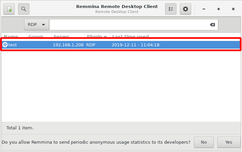242x152 pixels.
Task: Sort by the Group column header
Action: (x=36, y=36)
